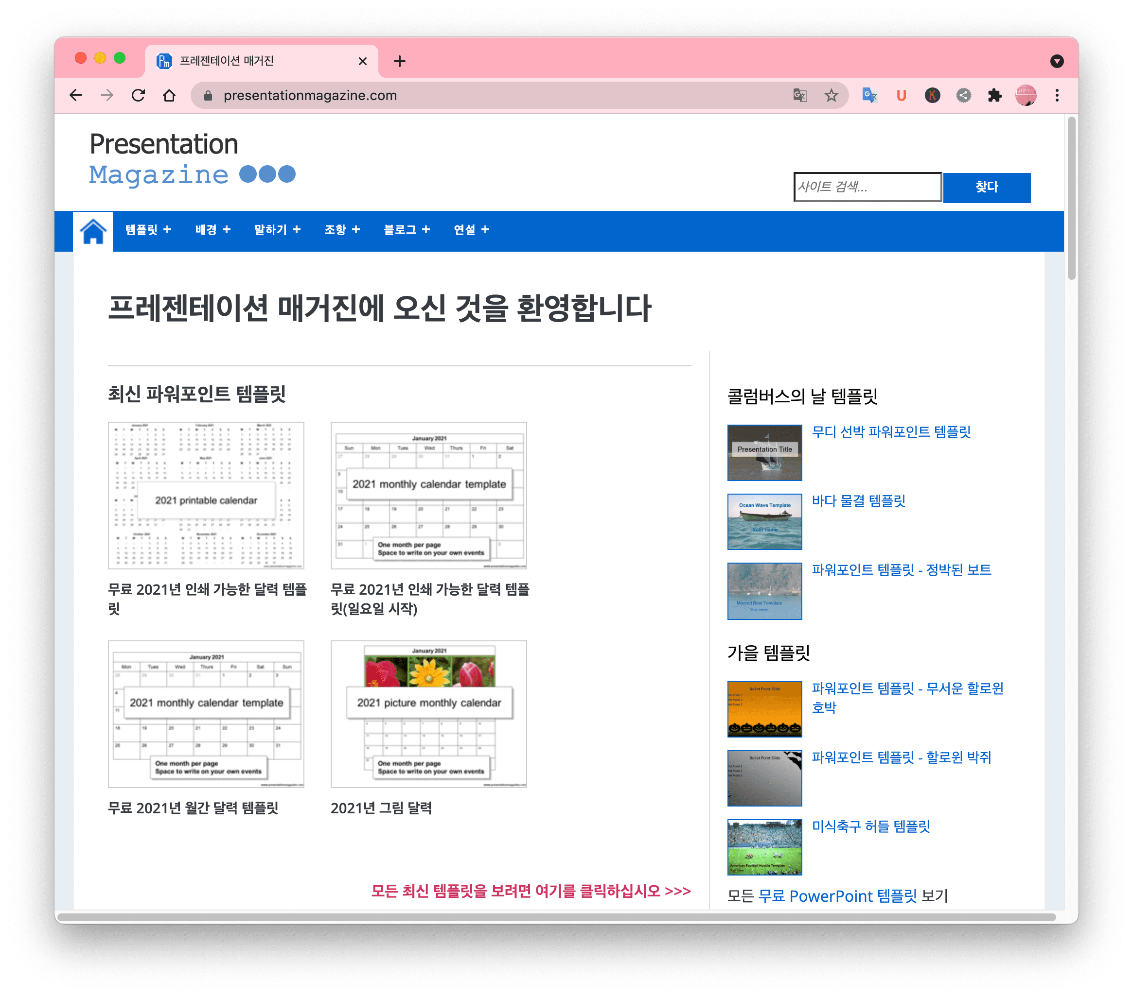
Task: Click the browser forward arrow
Action: (107, 95)
